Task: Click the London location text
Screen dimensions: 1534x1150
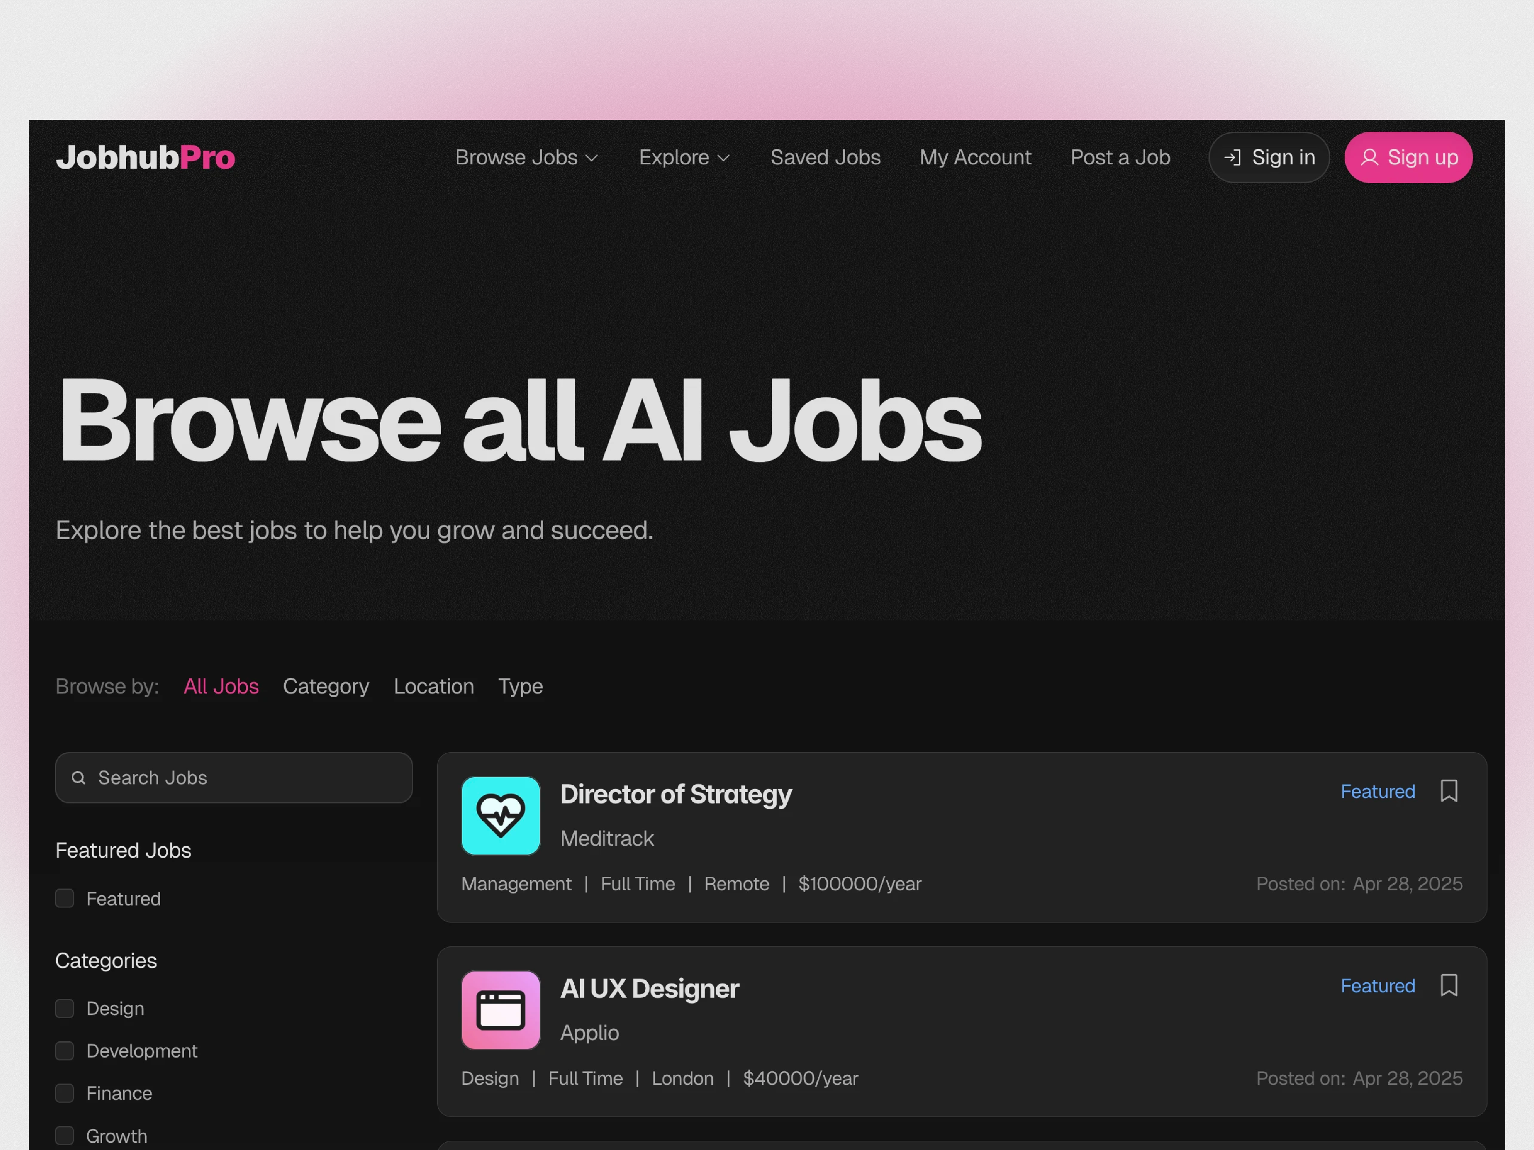Action: pos(683,1079)
